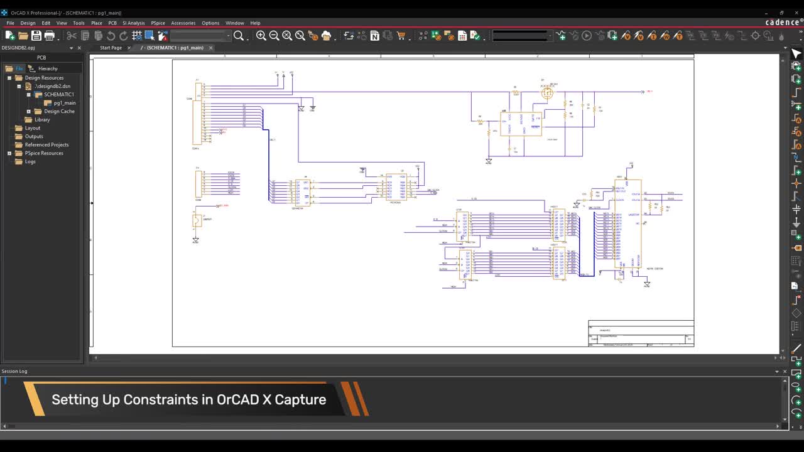Click the Undo arrow icon

click(111, 36)
